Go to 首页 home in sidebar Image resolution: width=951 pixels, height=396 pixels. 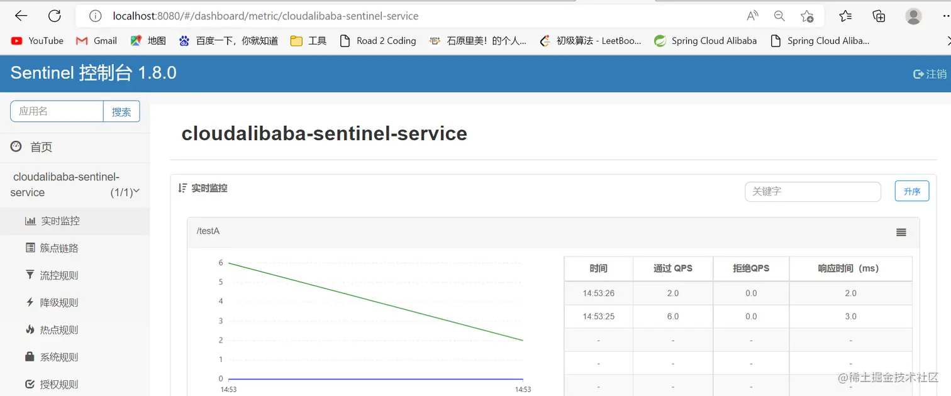41,147
